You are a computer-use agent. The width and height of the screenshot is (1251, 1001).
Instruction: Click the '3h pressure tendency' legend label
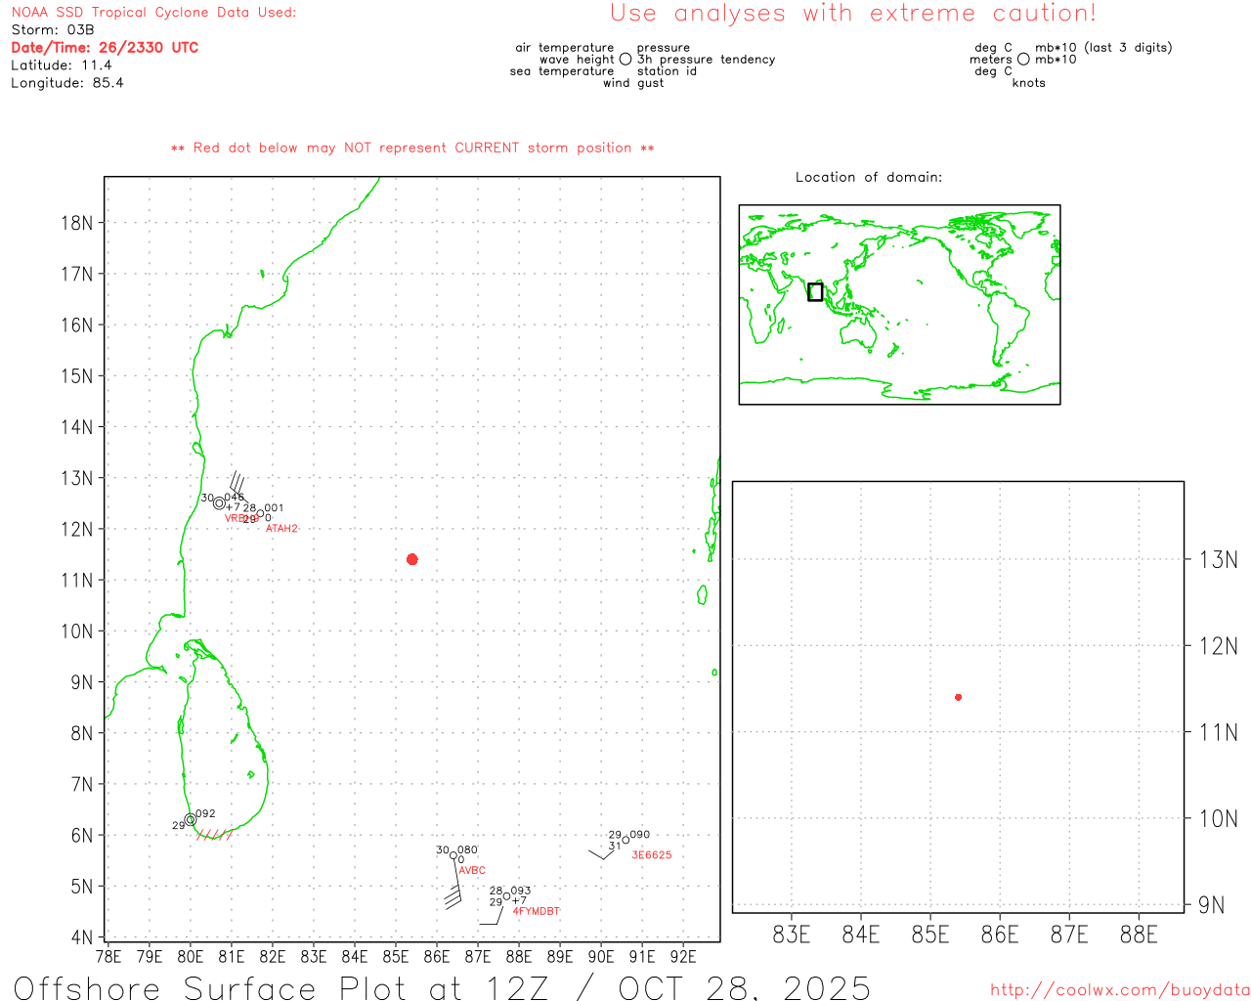(707, 60)
